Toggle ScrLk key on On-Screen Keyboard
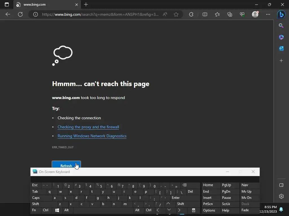This screenshot has height=216, width=289. pos(230,204)
